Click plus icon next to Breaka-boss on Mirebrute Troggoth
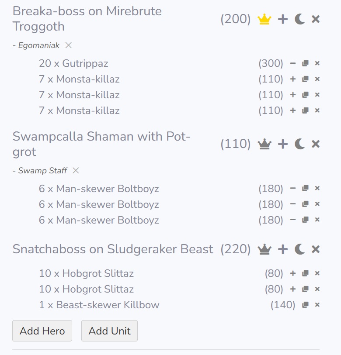Screen dimensions: 341x355 283,19
